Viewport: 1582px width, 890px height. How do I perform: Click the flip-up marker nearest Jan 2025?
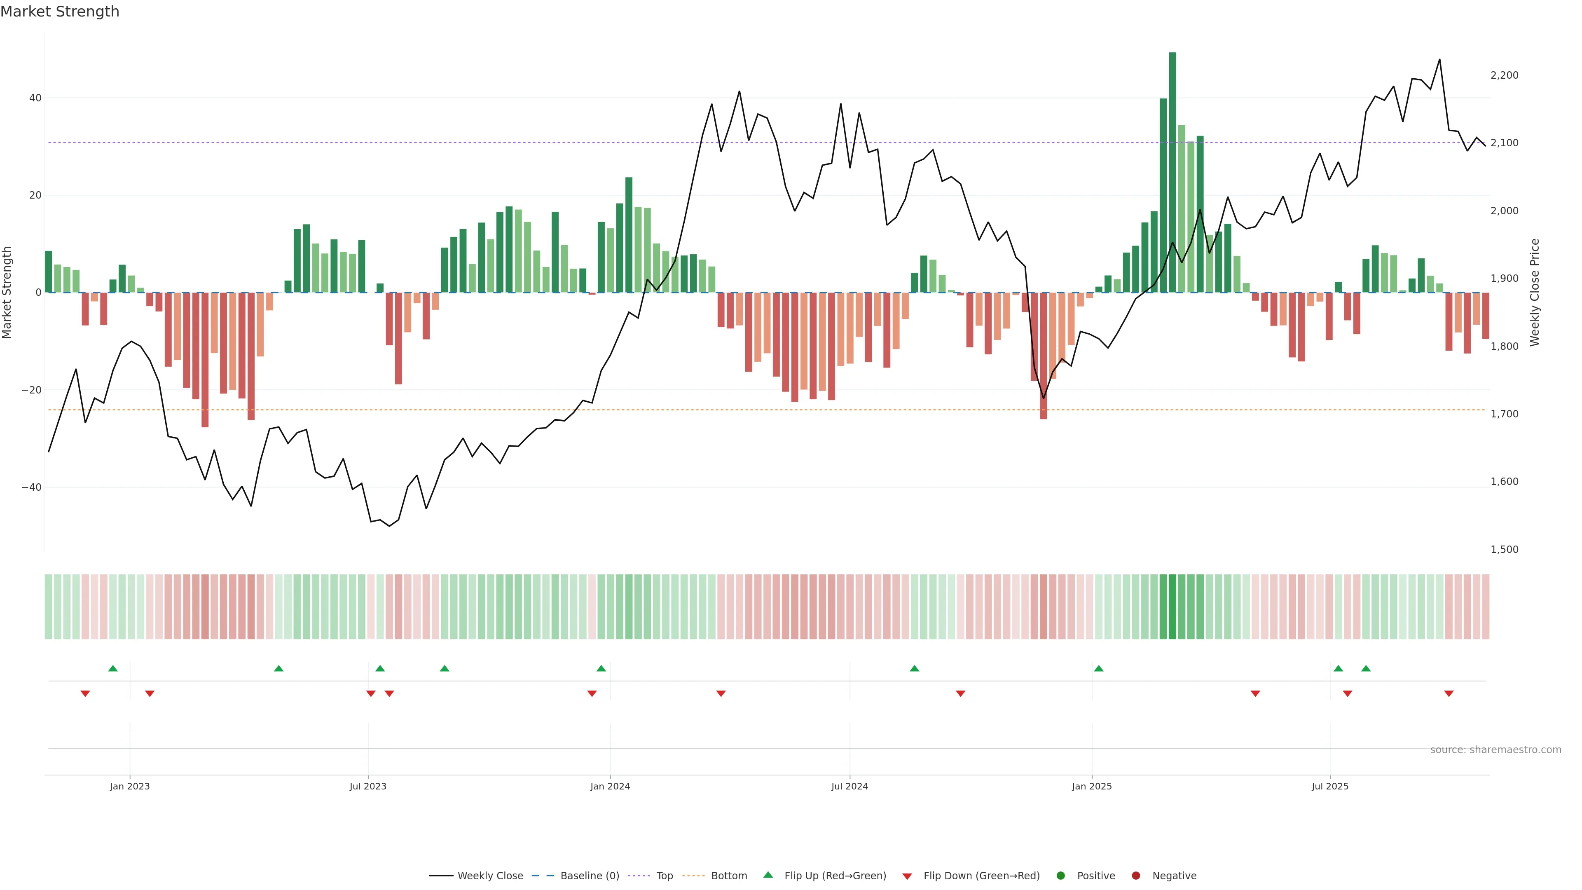coord(1099,668)
